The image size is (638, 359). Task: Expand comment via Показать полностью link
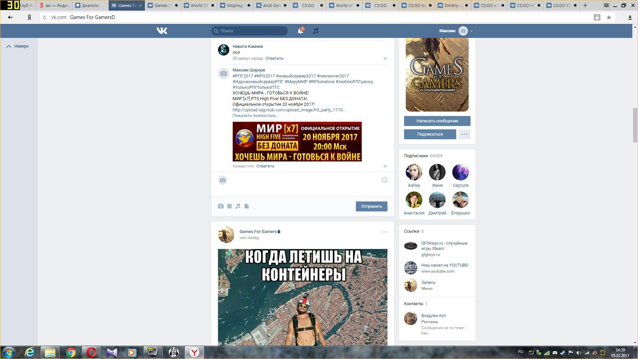pos(255,116)
